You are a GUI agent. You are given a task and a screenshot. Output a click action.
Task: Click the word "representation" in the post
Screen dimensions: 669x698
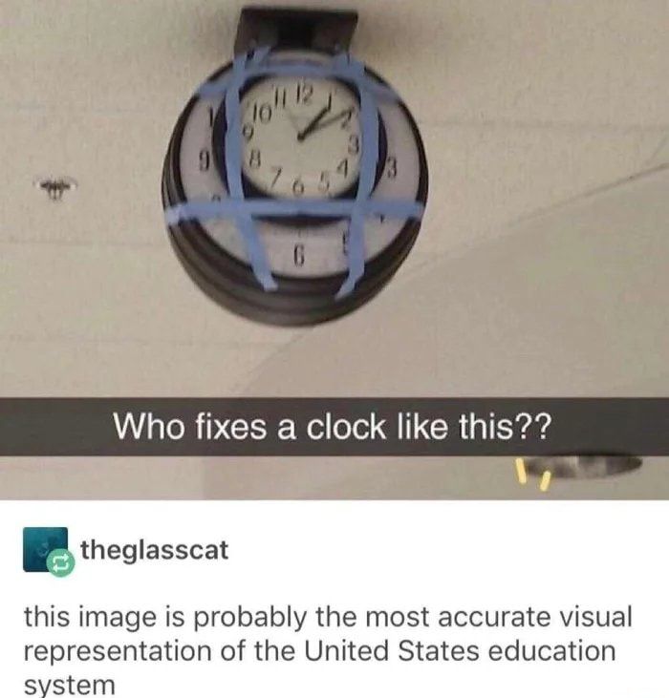118,652
